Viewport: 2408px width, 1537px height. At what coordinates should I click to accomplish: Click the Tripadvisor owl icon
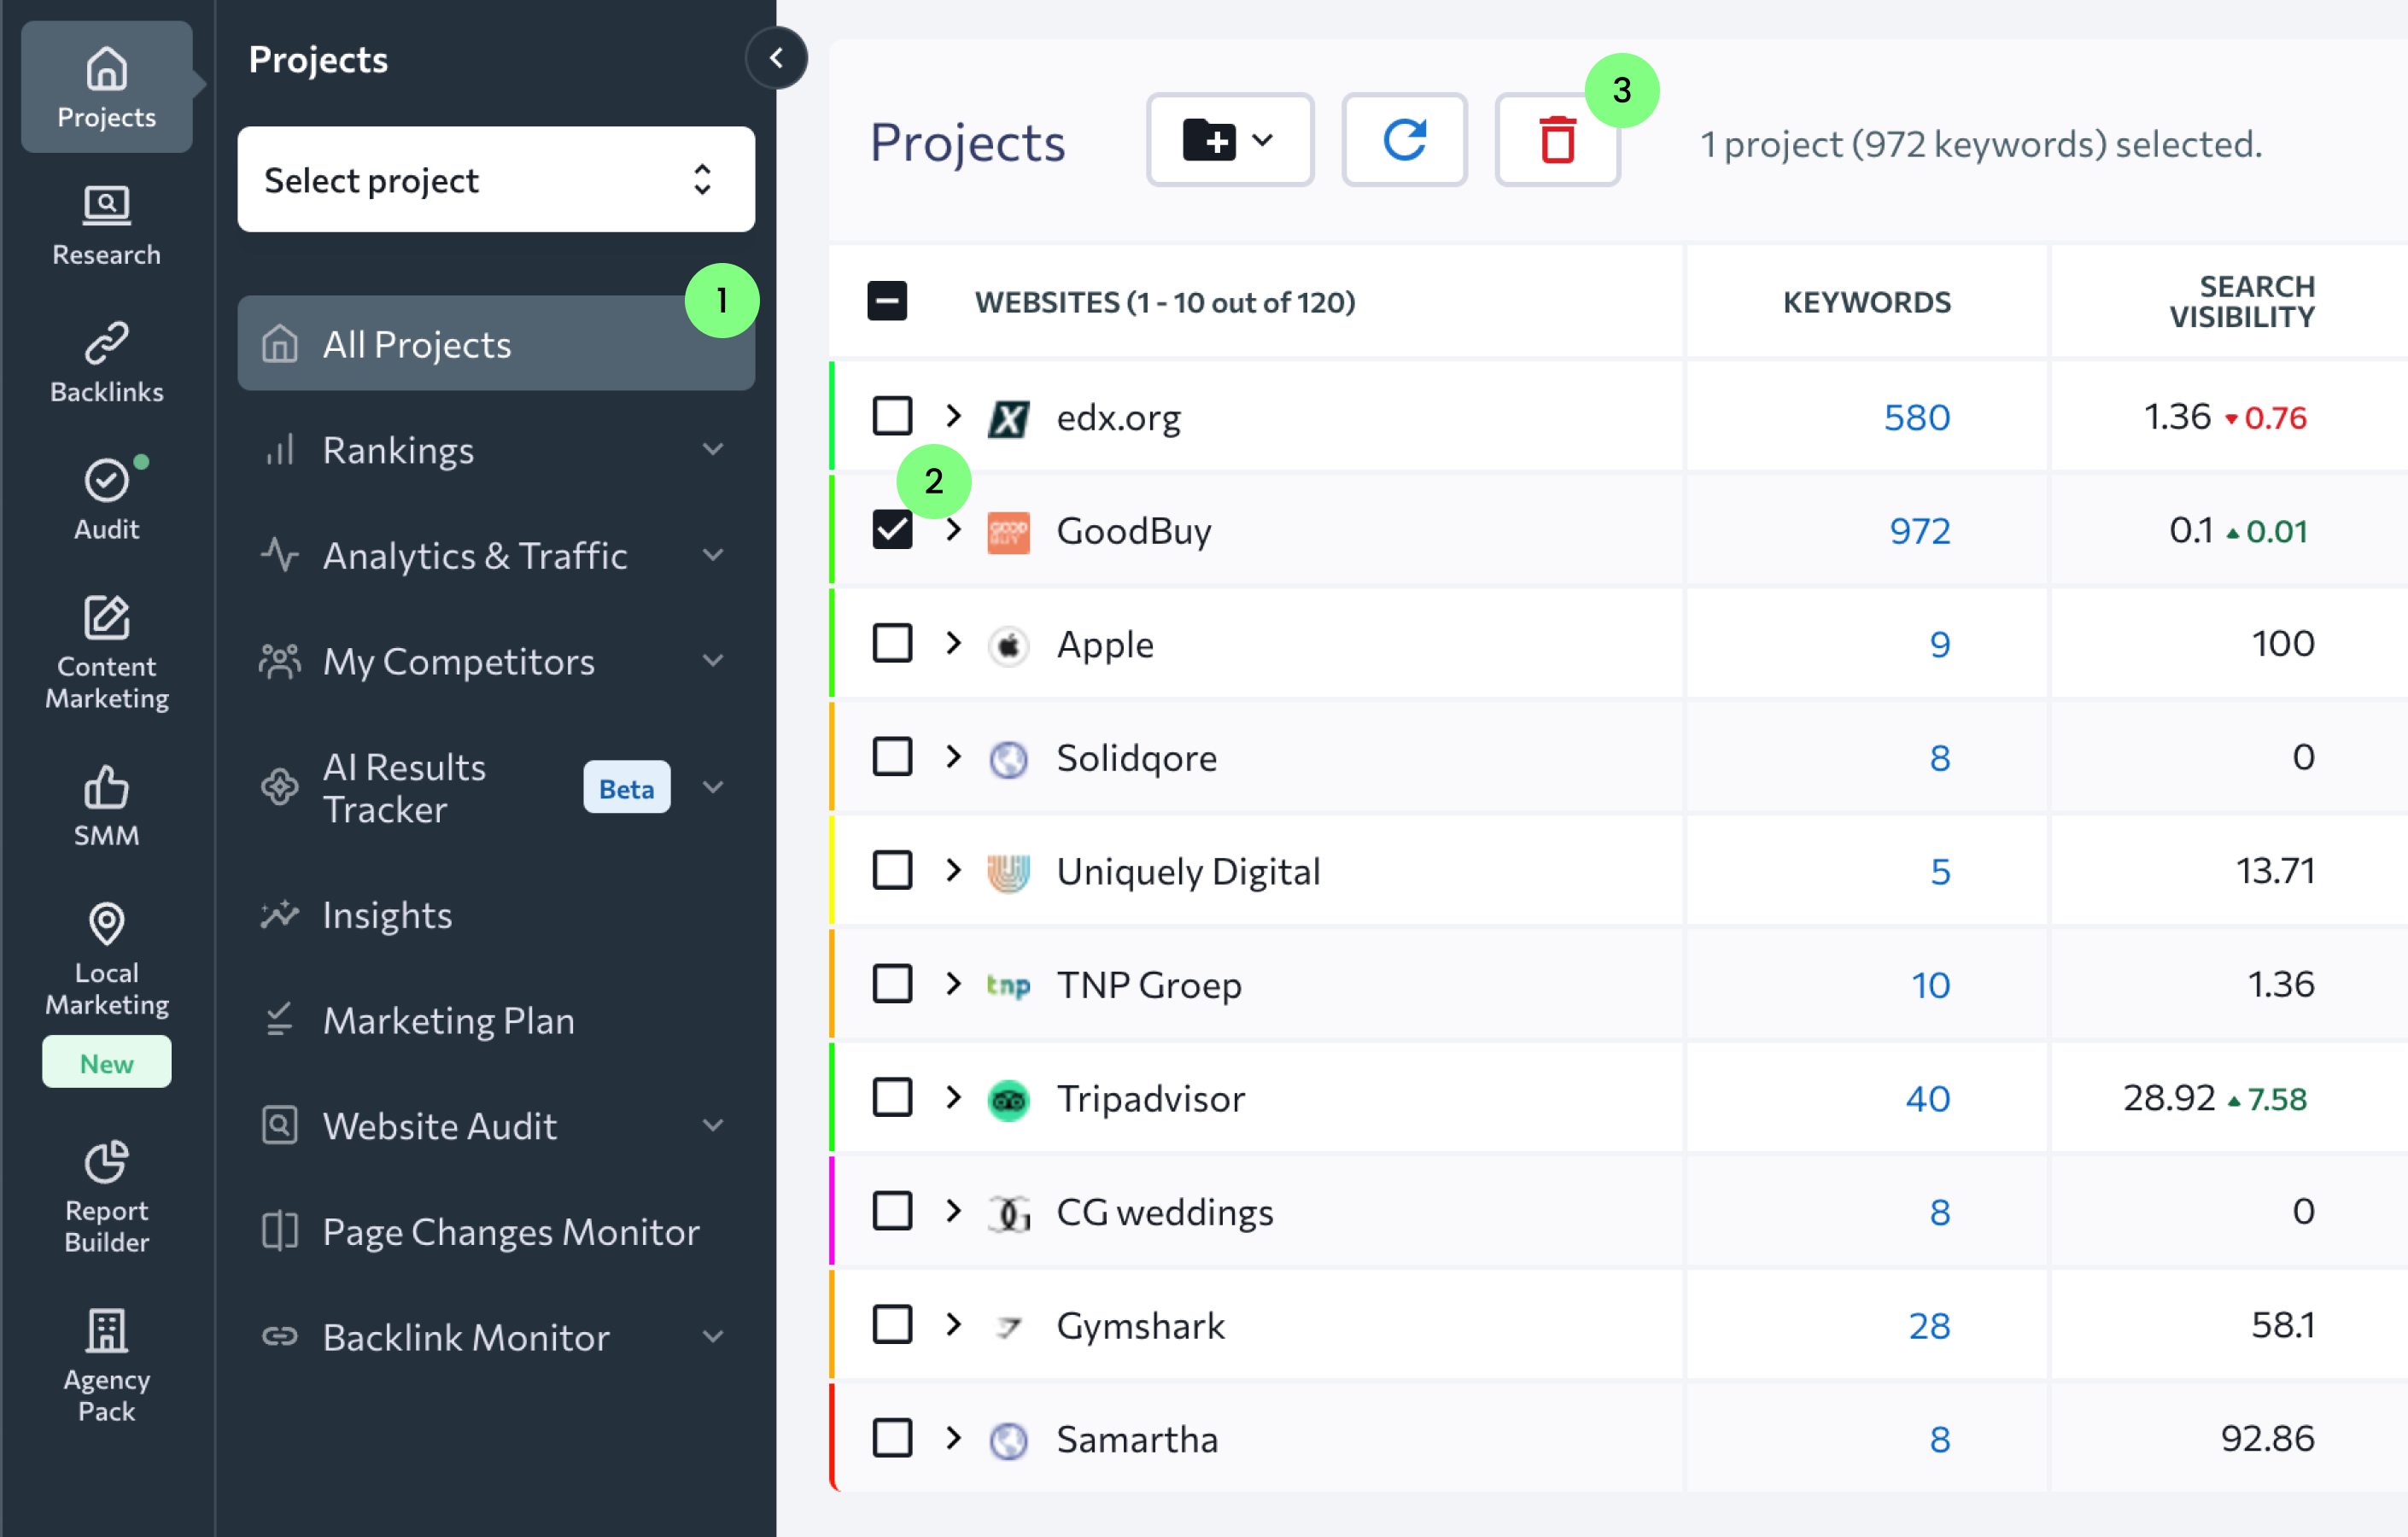pyautogui.click(x=1008, y=1100)
